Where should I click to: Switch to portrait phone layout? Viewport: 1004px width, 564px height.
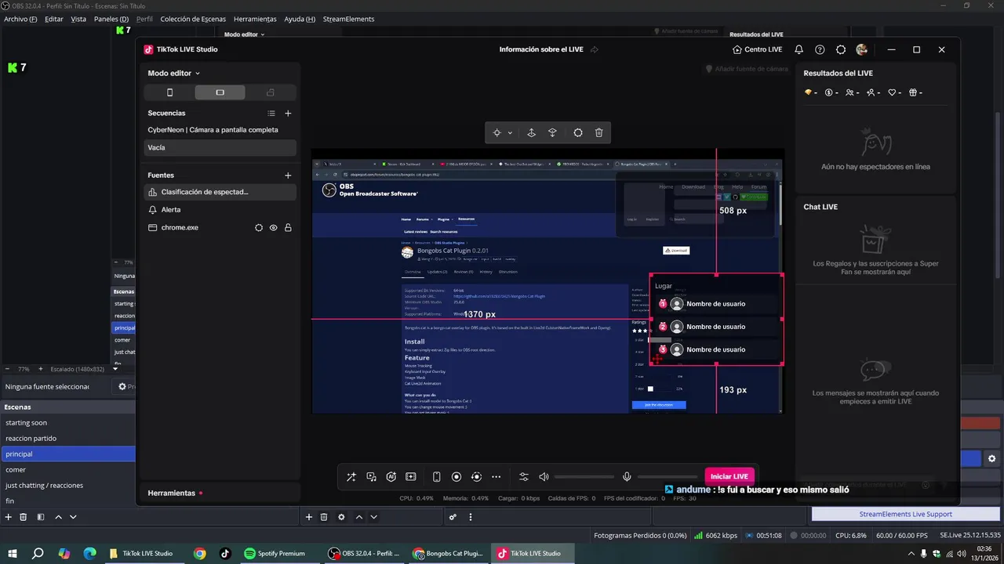point(169,92)
